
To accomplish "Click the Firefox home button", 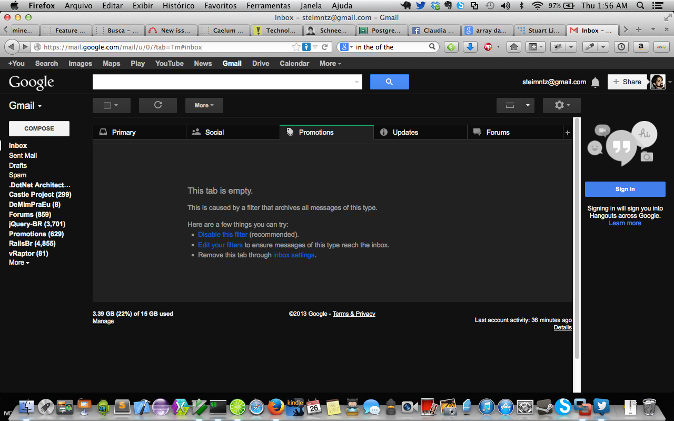I will tap(514, 47).
